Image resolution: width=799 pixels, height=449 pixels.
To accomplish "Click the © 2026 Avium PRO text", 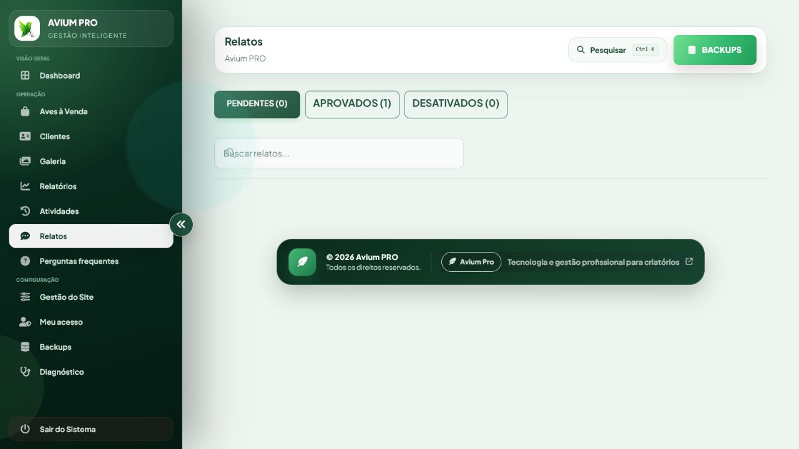I will pyautogui.click(x=362, y=257).
